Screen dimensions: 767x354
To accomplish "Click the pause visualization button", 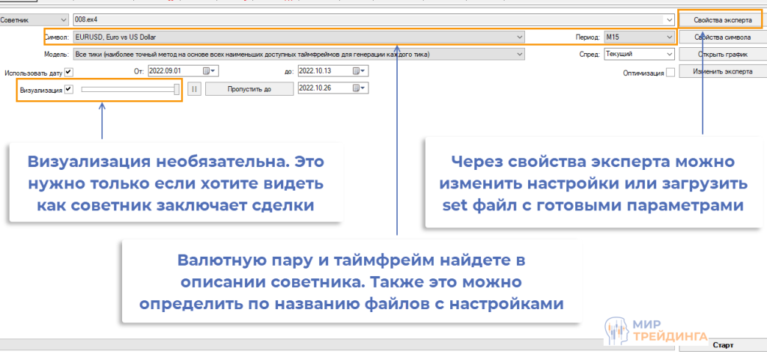I will point(194,89).
